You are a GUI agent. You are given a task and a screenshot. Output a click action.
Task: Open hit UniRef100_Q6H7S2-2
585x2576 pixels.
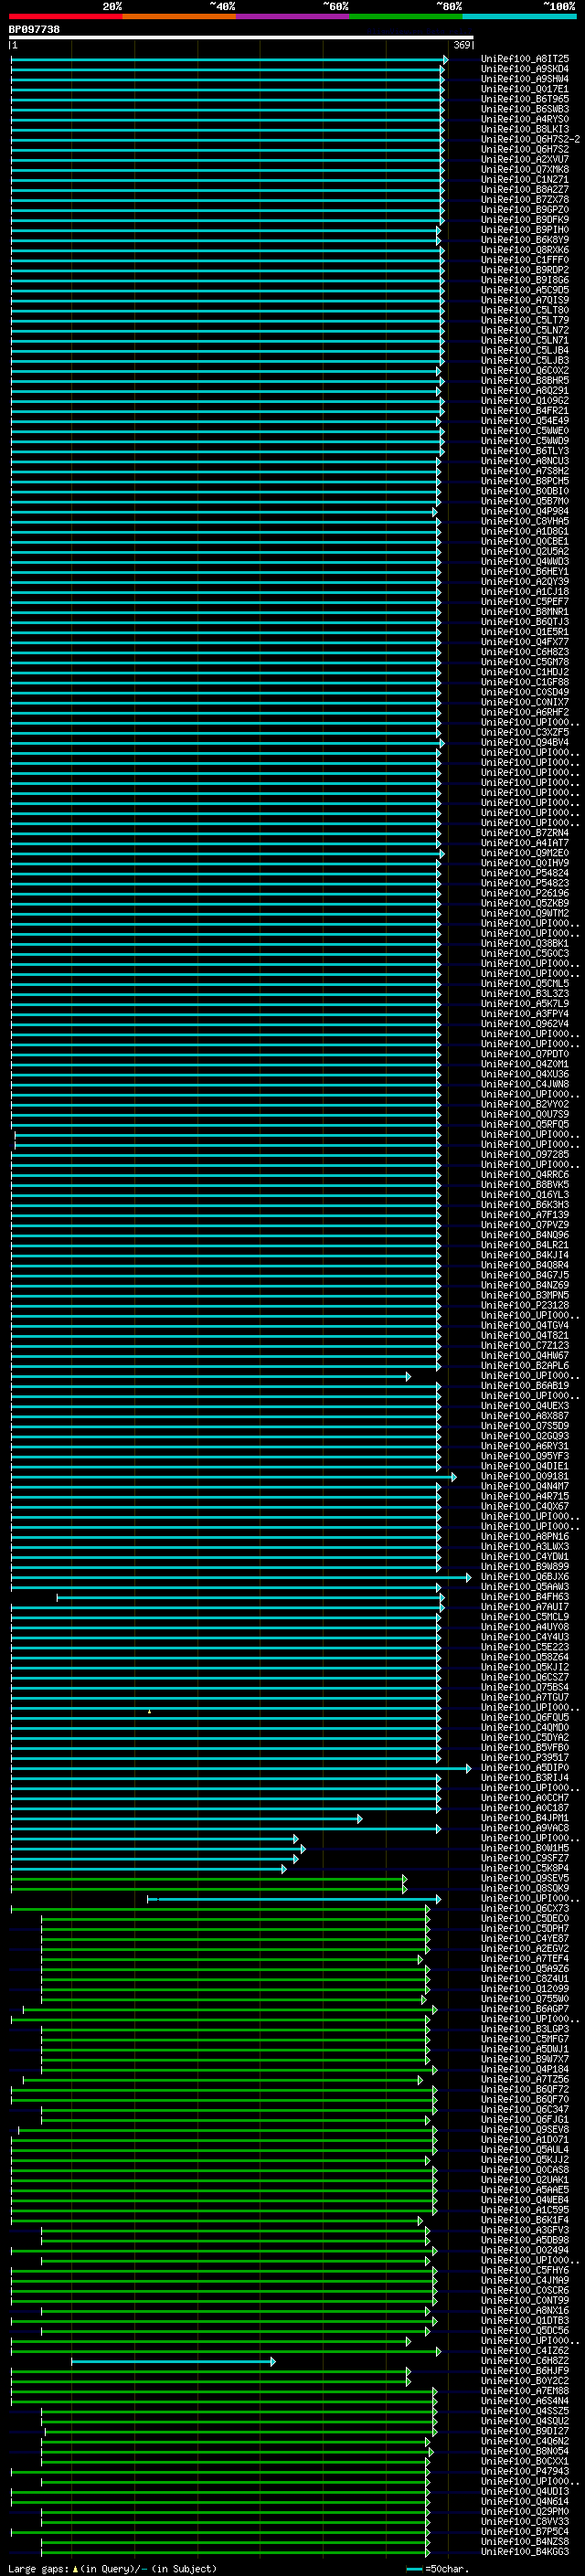pos(530,139)
